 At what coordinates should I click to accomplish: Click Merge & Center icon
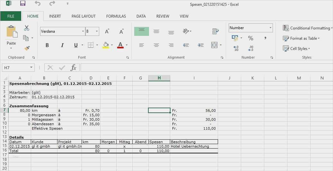click(x=215, y=45)
